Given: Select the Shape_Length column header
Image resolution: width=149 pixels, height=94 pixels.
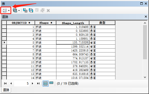Looking at the screenshot, I should click(x=73, y=23).
